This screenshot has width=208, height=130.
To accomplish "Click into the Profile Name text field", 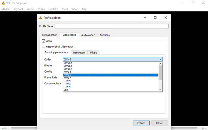I will 111,26.
